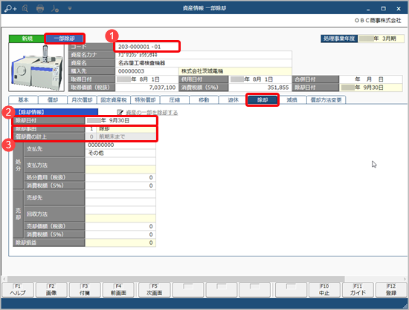Viewport: 409px width, 310px height.
Task: Click the 処理事業年度 year field
Action: click(381, 39)
